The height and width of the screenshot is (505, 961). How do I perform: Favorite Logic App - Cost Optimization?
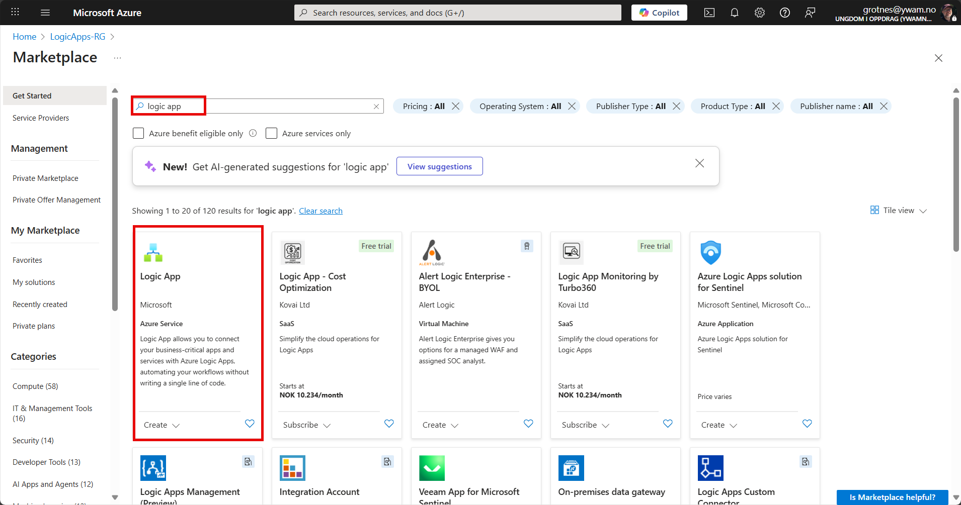point(389,424)
